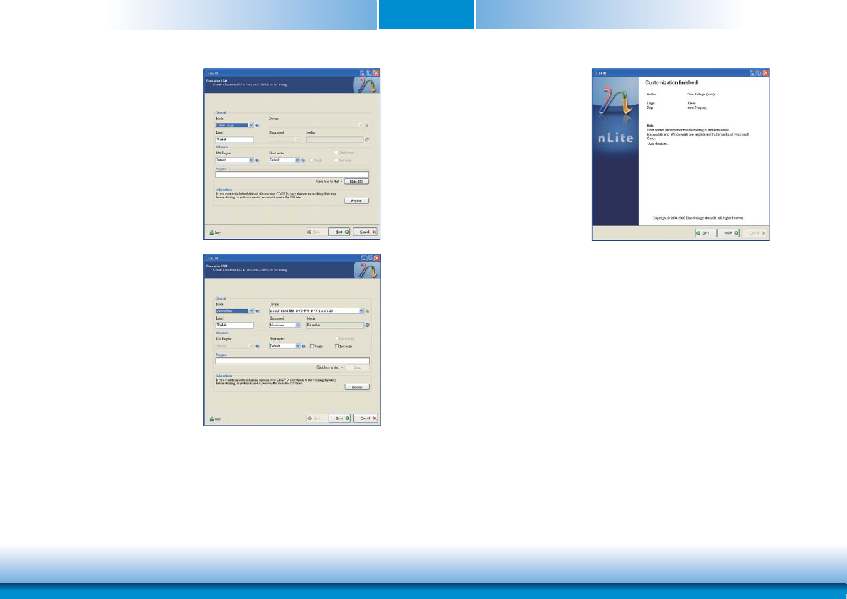Click Next button in Create Image window
Screen dimensions: 847x599
339,232
